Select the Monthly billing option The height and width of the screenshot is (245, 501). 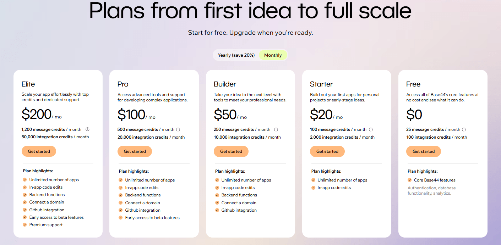coord(273,55)
